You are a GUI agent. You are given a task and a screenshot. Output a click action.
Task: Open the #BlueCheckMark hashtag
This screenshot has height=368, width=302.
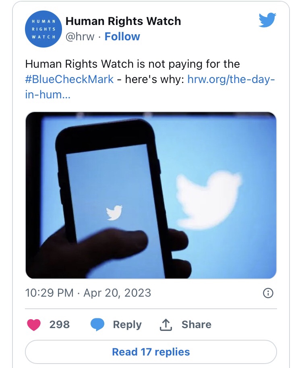pyautogui.click(x=69, y=79)
